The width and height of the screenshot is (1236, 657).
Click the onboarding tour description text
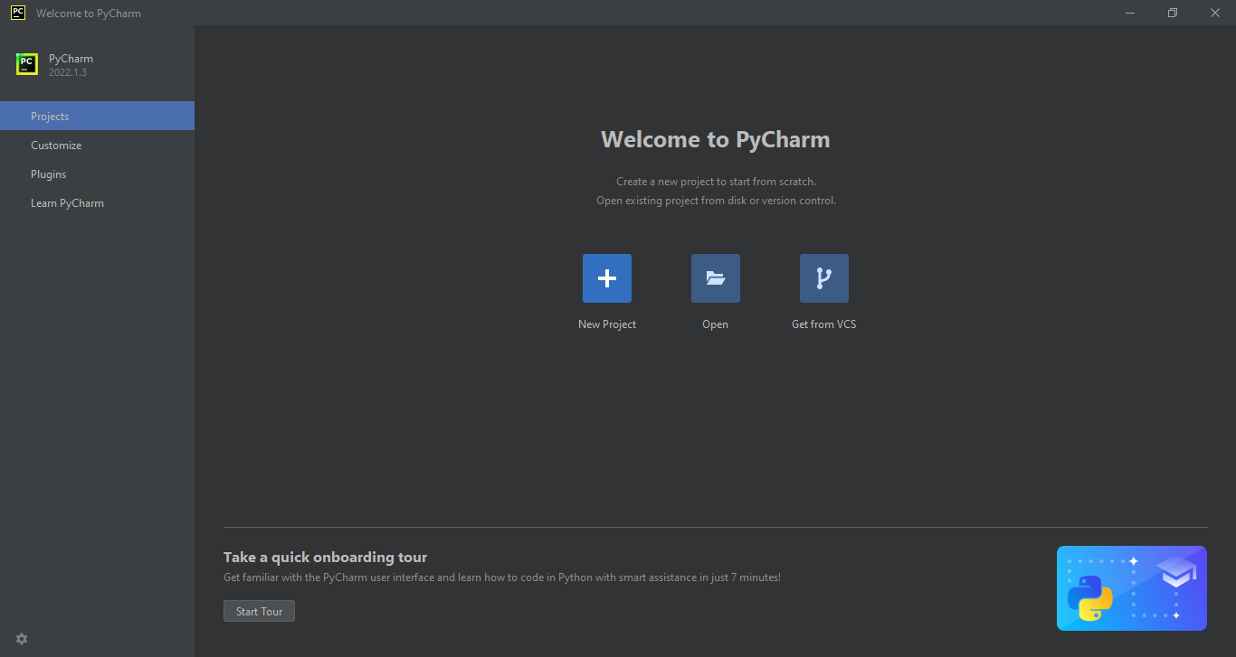(502, 577)
